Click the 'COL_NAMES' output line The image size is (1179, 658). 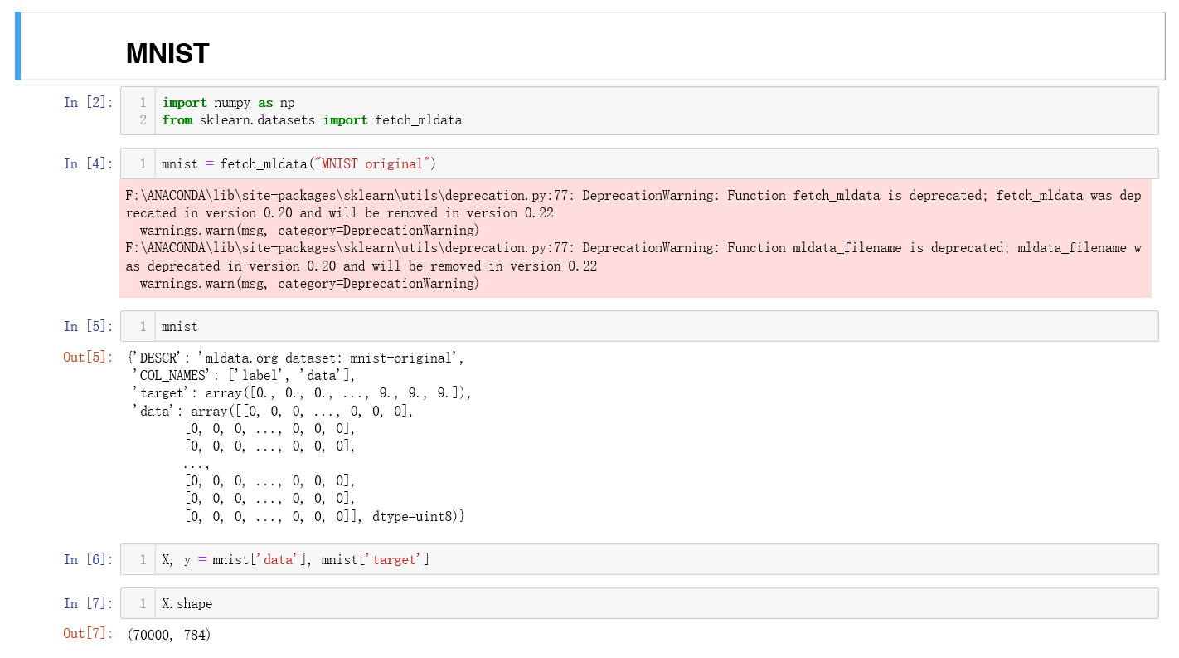tap(243, 375)
